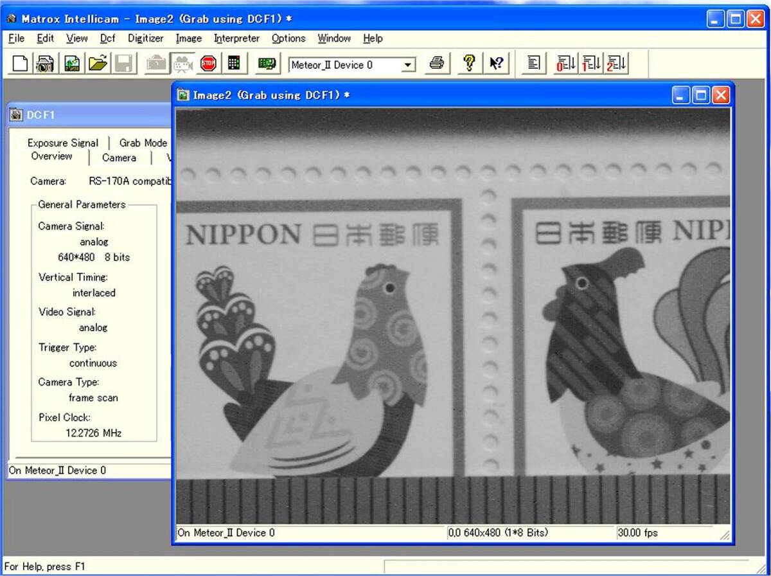Open the Meteor_II Device 0 dropdown
The width and height of the screenshot is (771, 576).
[408, 65]
